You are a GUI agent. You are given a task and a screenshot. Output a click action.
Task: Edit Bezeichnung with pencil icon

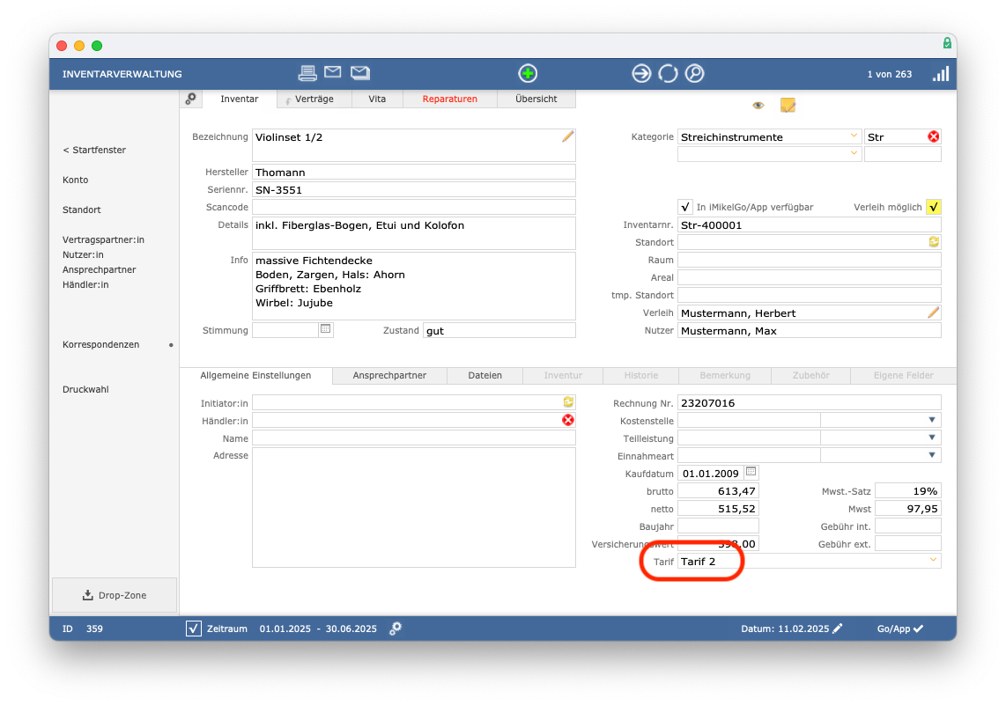[x=568, y=136]
